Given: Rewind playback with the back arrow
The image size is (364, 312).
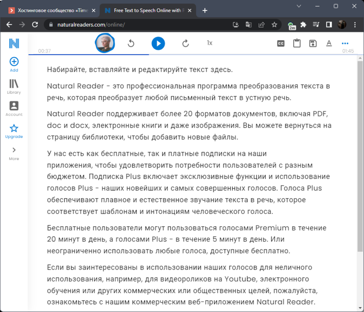Looking at the screenshot, I should 131,43.
